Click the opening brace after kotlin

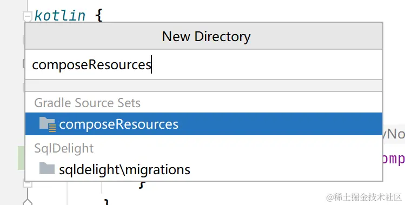click(x=98, y=16)
